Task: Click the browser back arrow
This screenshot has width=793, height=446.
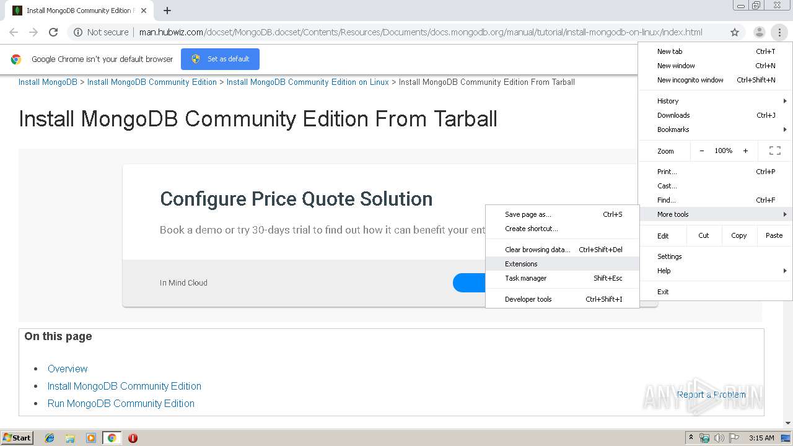Action: pos(14,32)
